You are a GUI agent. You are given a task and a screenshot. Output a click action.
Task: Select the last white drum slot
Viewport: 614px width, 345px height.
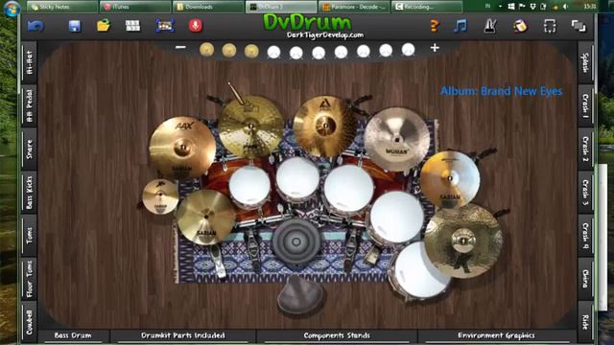coord(408,50)
